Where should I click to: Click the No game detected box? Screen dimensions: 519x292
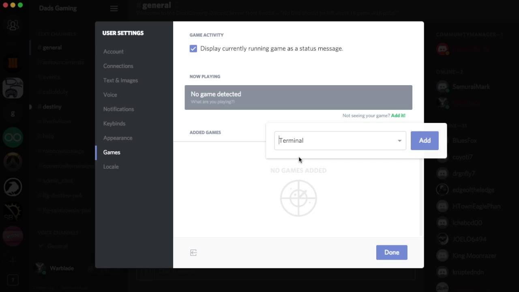(298, 97)
